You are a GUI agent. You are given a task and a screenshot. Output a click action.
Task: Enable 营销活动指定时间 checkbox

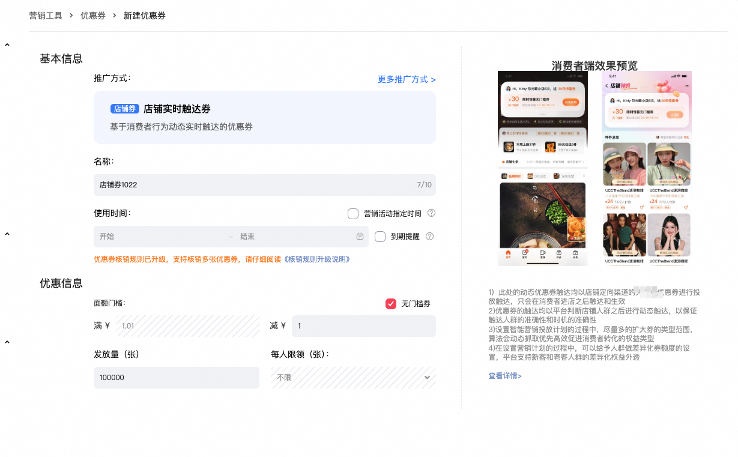[x=353, y=214]
